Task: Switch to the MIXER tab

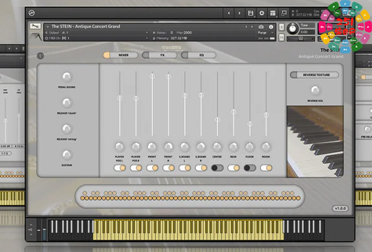Action: (120, 55)
